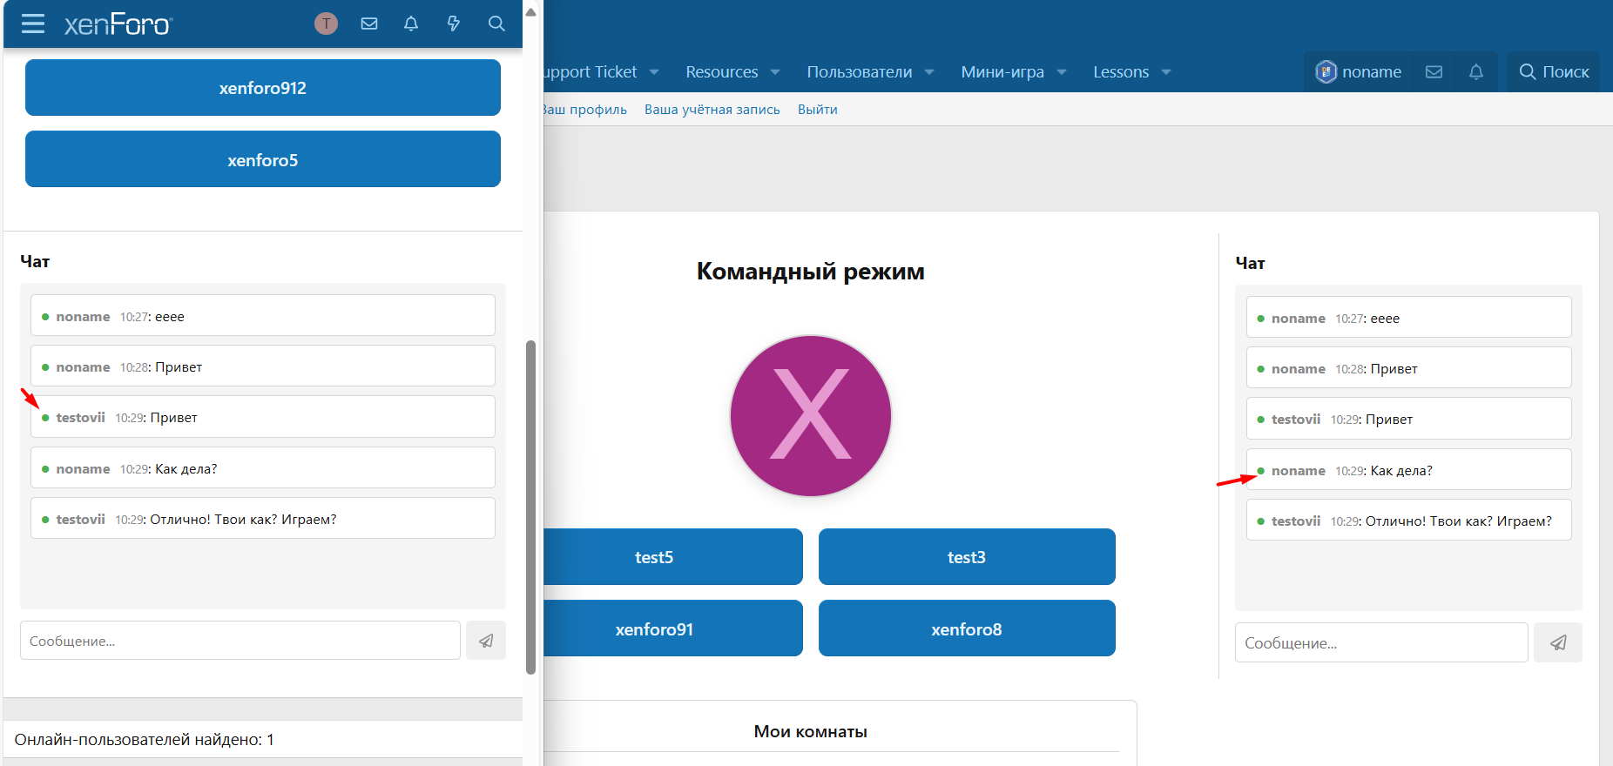Click the Выйти logout link
The width and height of the screenshot is (1613, 766).
pos(817,110)
